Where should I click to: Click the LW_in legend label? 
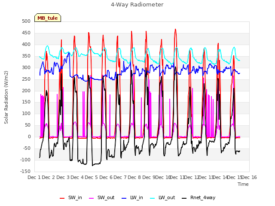137,197
